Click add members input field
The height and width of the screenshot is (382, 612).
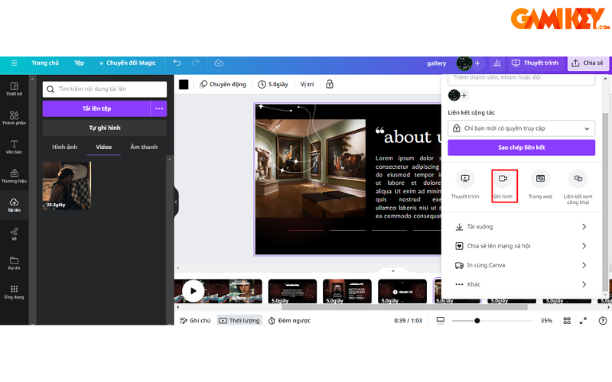522,79
